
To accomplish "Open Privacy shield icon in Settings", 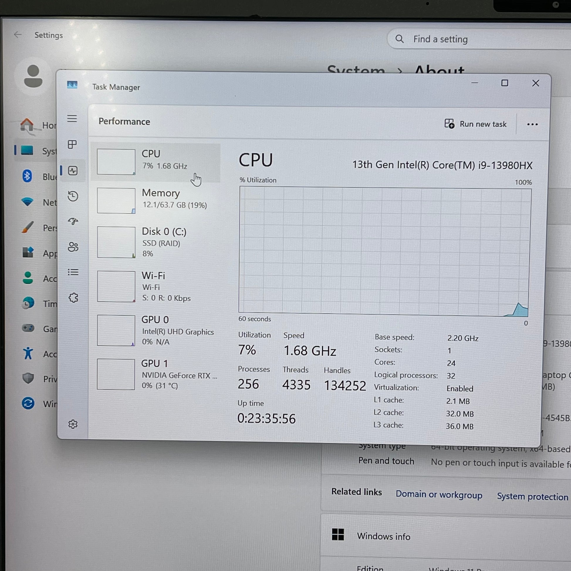I will pyautogui.click(x=28, y=378).
